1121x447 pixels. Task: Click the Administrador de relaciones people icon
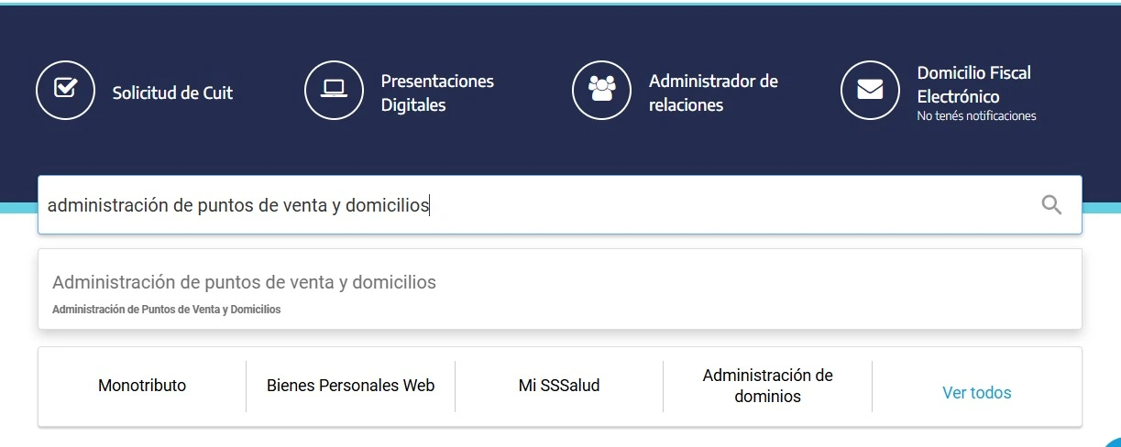click(x=602, y=90)
